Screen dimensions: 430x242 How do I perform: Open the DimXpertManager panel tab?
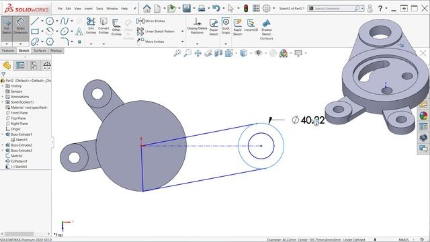(47, 65)
